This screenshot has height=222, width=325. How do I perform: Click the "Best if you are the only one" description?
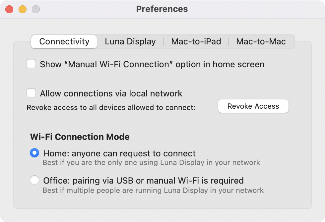[151, 163]
